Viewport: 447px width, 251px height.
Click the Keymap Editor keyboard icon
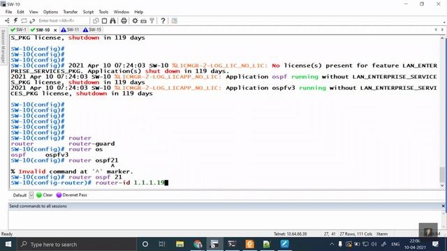coord(144,21)
